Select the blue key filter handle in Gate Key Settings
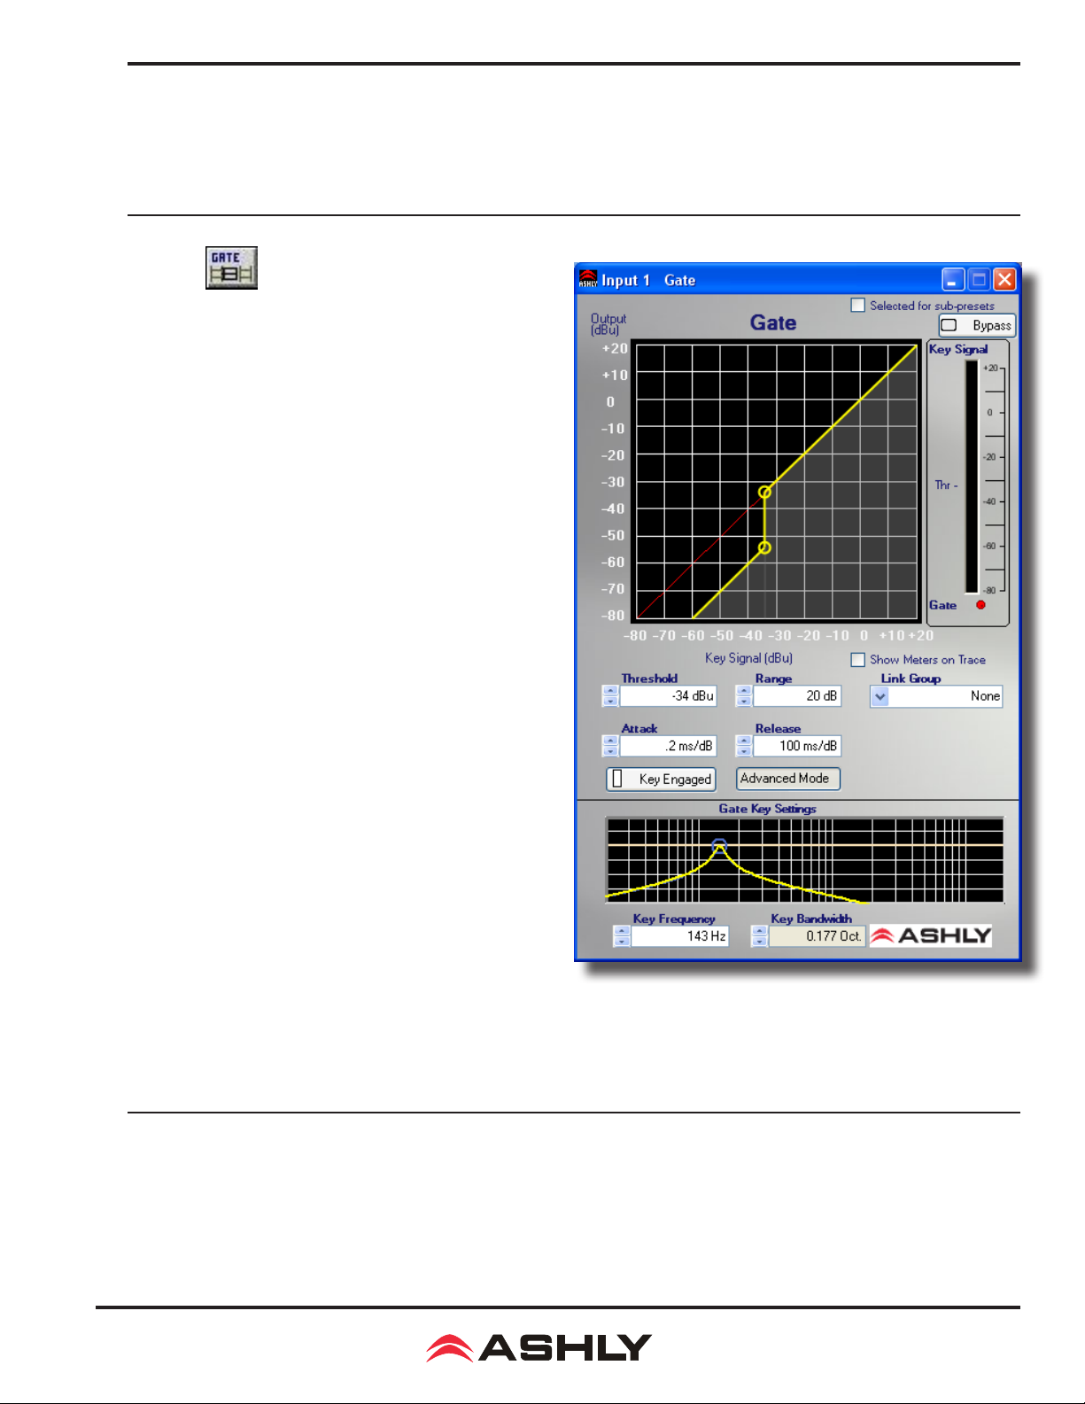The width and height of the screenshot is (1085, 1404). coord(719,845)
